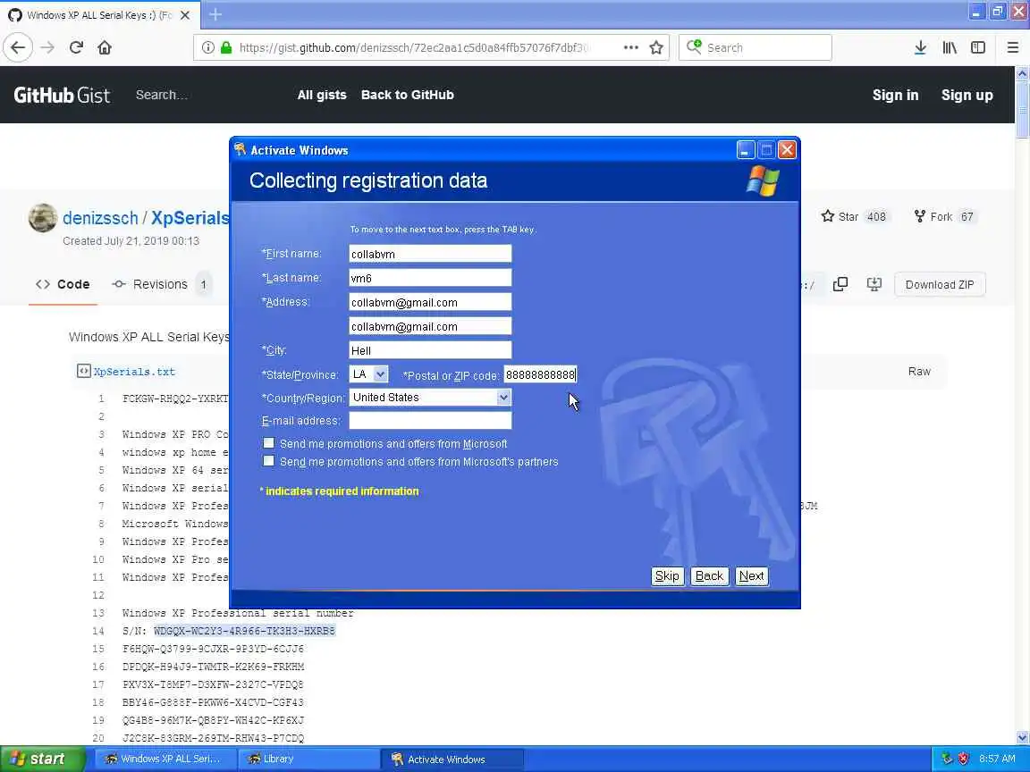This screenshot has height=772, width=1030.
Task: Open page actions three-dot menu
Action: coord(630,47)
